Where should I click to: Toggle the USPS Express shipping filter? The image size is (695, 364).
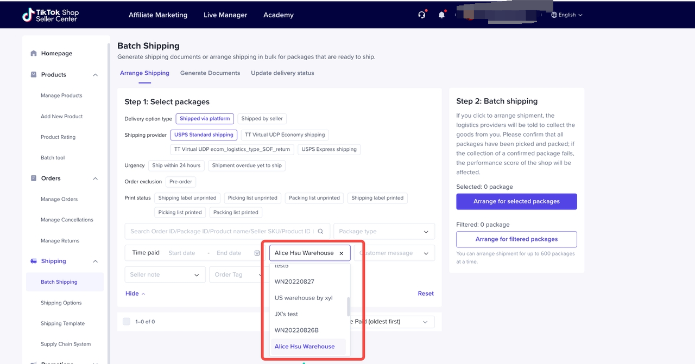(x=329, y=149)
